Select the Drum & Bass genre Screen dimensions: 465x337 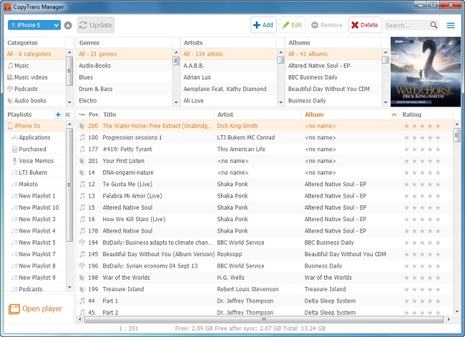point(124,89)
